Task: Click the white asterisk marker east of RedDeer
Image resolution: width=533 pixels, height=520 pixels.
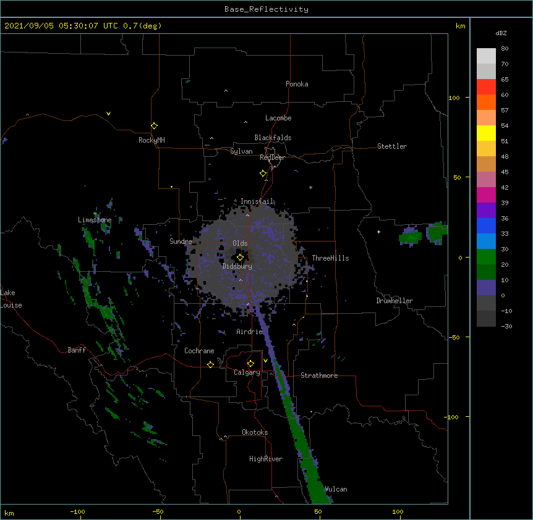Action: 310,187
